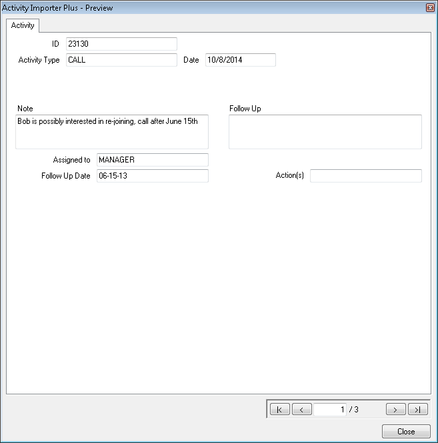The image size is (438, 443).
Task: Close the preview window with the X icon
Action: pyautogui.click(x=430, y=7)
